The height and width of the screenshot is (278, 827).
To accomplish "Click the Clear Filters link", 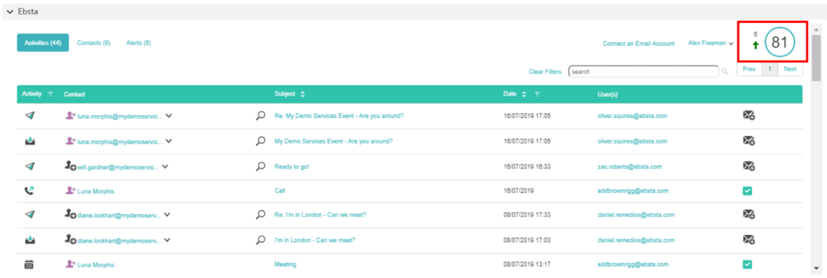I will [544, 71].
